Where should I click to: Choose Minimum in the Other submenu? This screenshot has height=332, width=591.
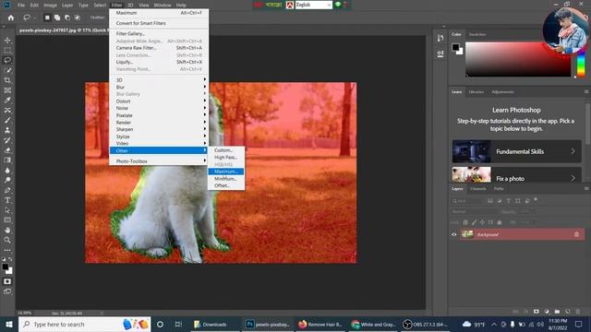pos(225,179)
